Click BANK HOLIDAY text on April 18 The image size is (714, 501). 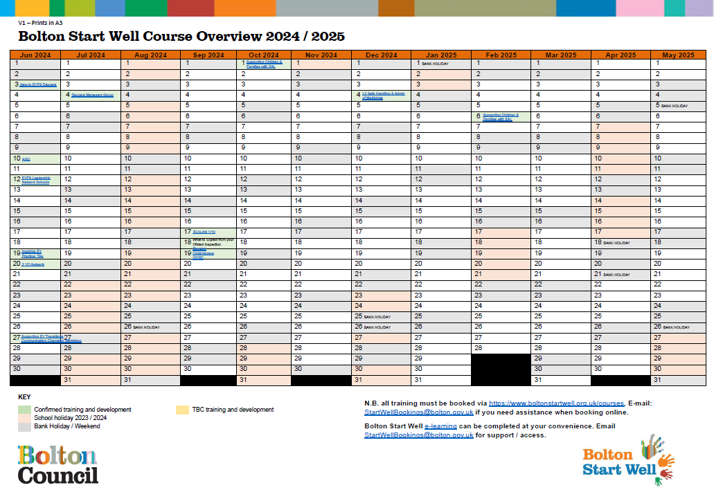[616, 243]
